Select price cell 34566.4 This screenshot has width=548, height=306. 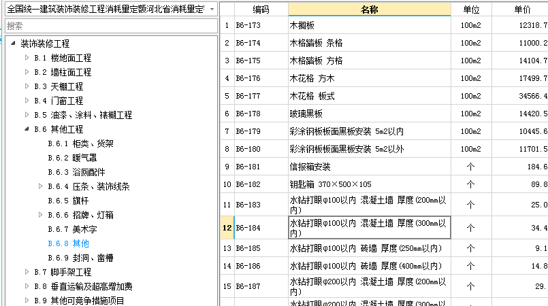pos(520,96)
